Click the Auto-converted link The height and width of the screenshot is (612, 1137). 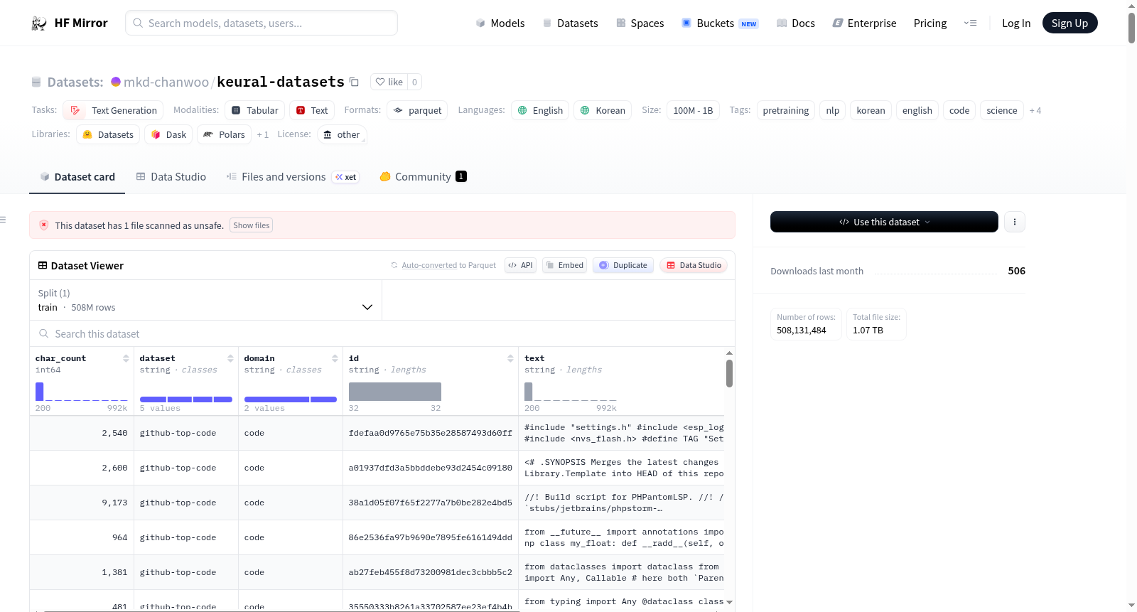click(429, 265)
